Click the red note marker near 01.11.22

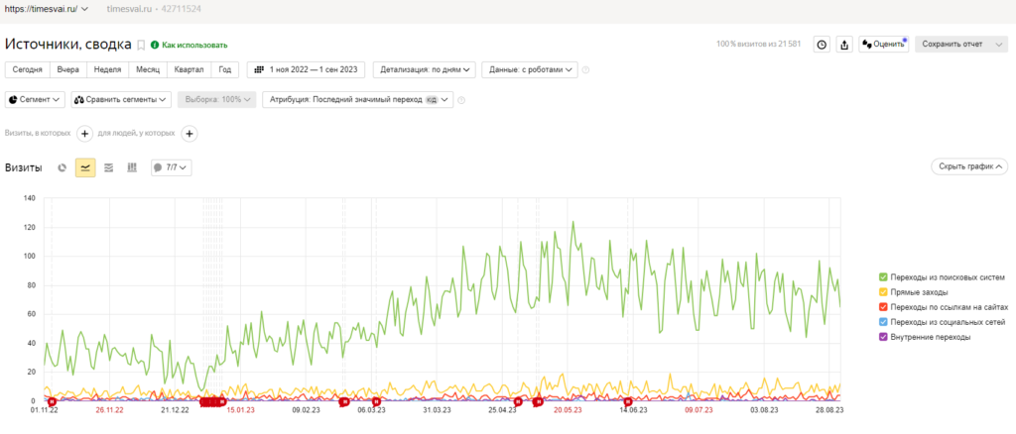click(52, 401)
